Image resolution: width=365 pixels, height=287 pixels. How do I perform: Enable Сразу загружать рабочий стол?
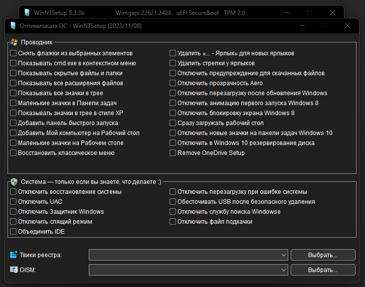coord(173,123)
